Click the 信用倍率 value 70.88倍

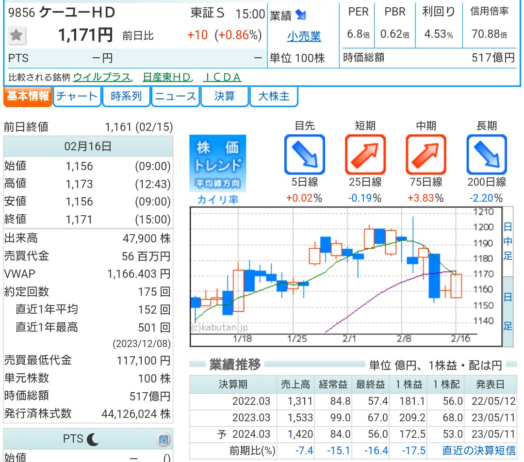tap(489, 34)
